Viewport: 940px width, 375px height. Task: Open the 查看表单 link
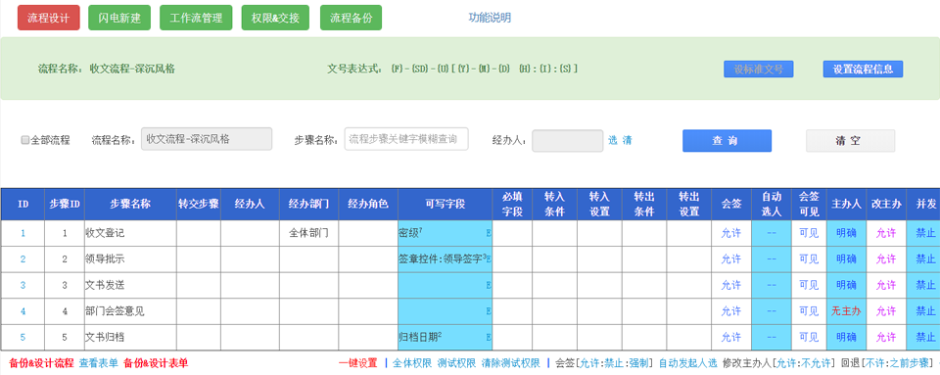pyautogui.click(x=99, y=363)
